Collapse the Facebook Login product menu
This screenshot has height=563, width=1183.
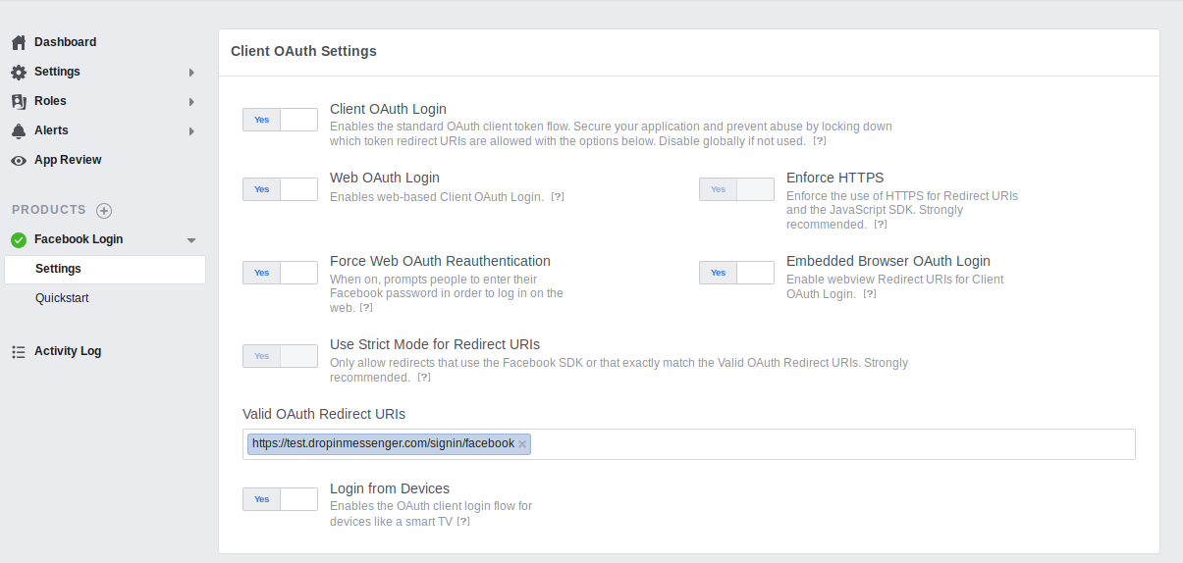coord(191,240)
